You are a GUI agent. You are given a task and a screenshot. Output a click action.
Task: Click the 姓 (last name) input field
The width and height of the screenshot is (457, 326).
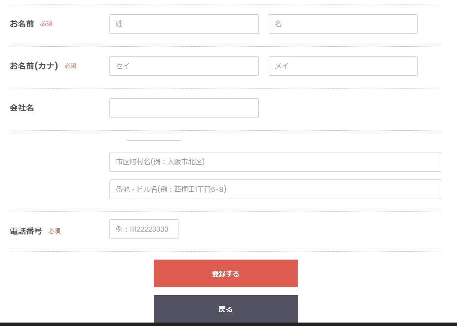184,24
